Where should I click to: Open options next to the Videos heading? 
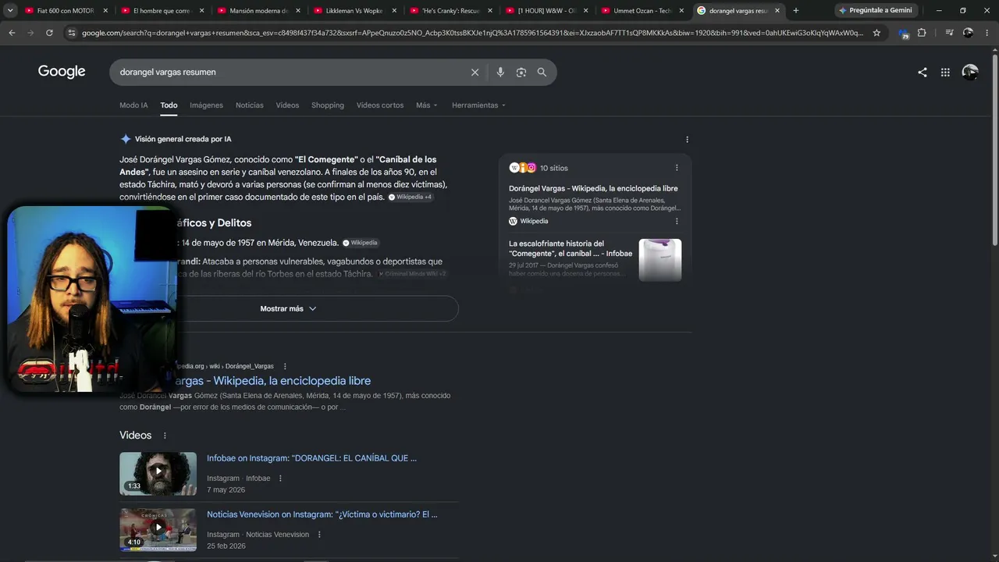click(165, 436)
